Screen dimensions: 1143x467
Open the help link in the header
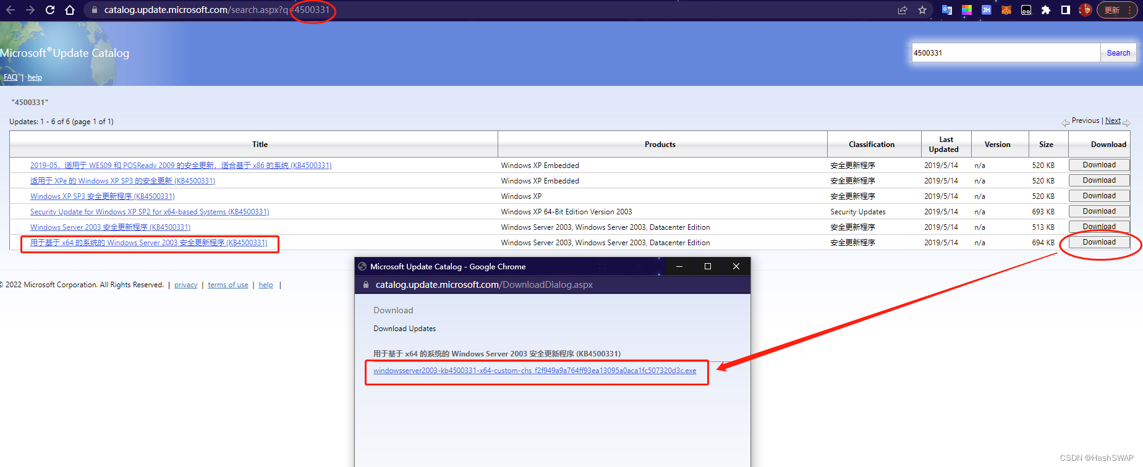coord(35,77)
